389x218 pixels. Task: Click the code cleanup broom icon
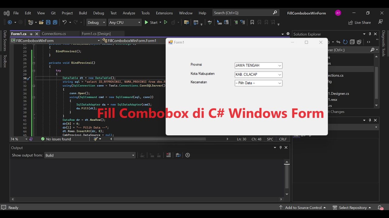(96, 139)
